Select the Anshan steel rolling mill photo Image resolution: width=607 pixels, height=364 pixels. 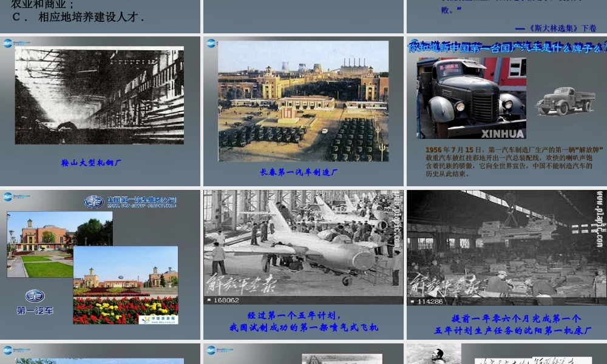[100, 96]
